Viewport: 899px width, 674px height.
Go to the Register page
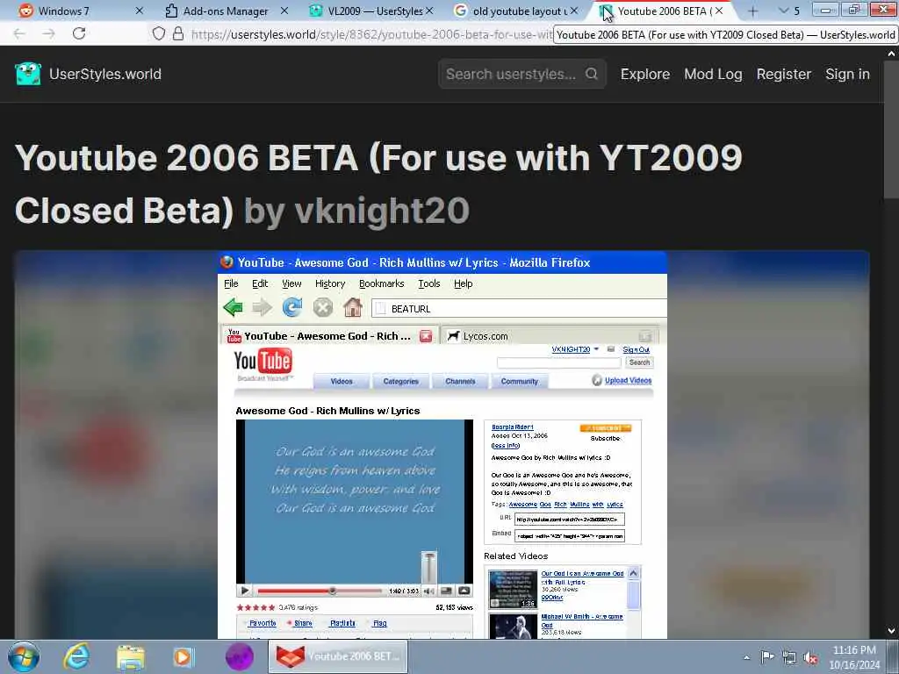[x=784, y=74]
